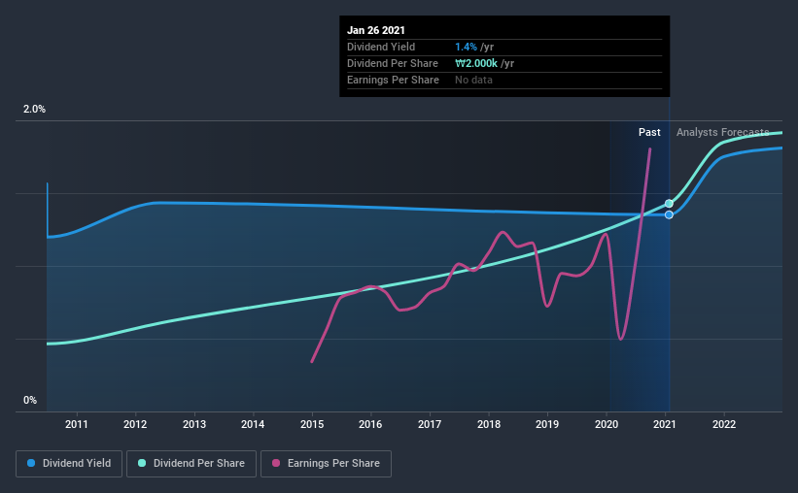The image size is (798, 493).
Task: Click the 2016 x-axis label
Action: tap(370, 424)
